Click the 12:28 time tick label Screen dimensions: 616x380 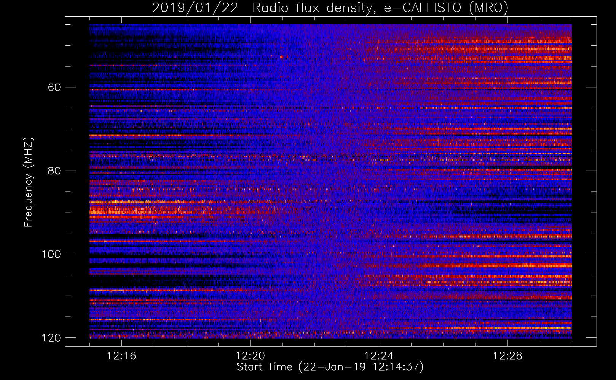pos(507,356)
